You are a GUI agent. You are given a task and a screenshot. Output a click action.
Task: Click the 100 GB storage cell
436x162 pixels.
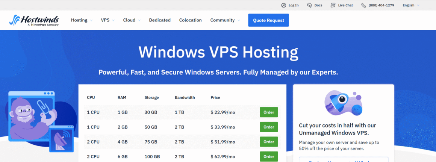(x=152, y=156)
